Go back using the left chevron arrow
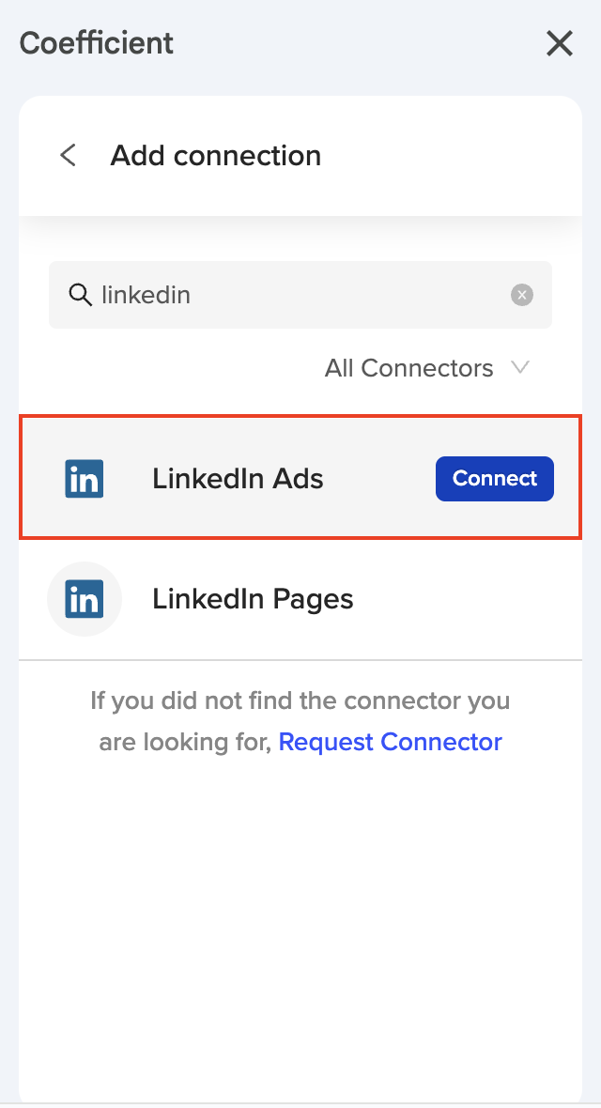 [68, 155]
